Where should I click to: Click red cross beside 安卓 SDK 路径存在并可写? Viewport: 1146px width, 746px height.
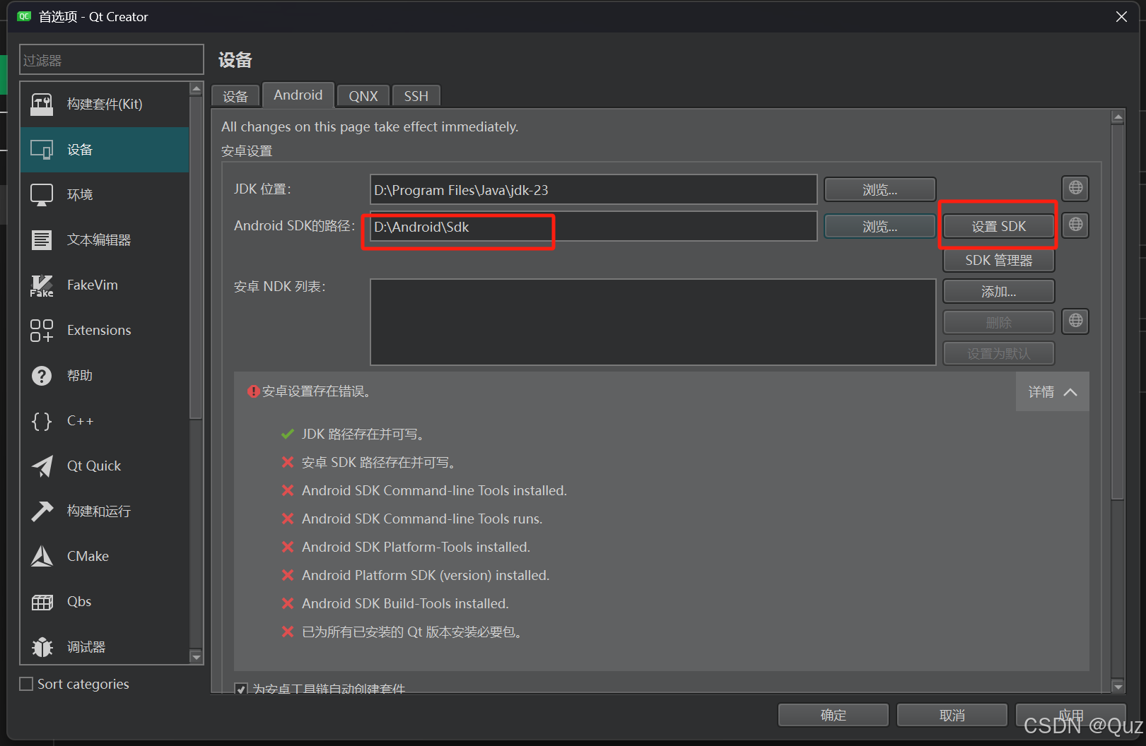(287, 462)
